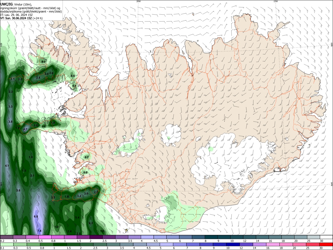Click the 0.7 precipitation value label
The height and width of the screenshot is (250, 333).
coord(87,157)
